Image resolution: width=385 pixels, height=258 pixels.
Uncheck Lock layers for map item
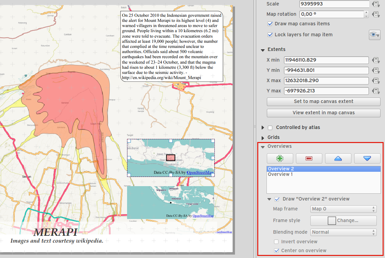270,35
